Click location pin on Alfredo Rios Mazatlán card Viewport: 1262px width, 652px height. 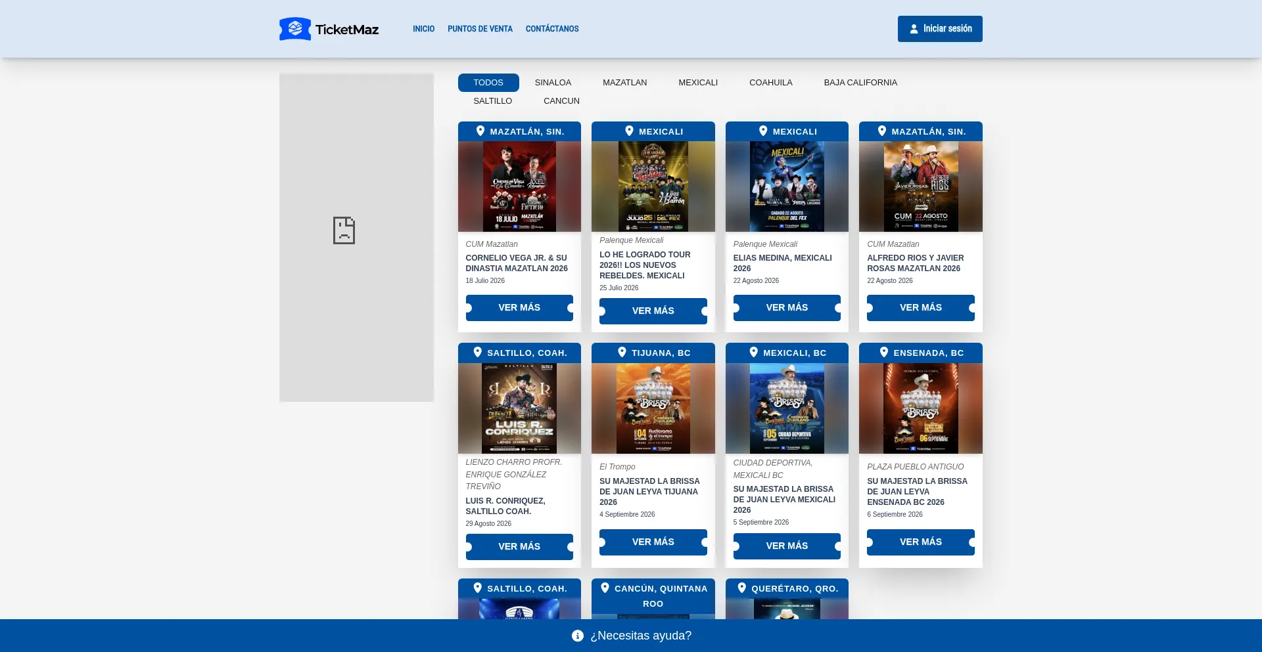tap(882, 131)
